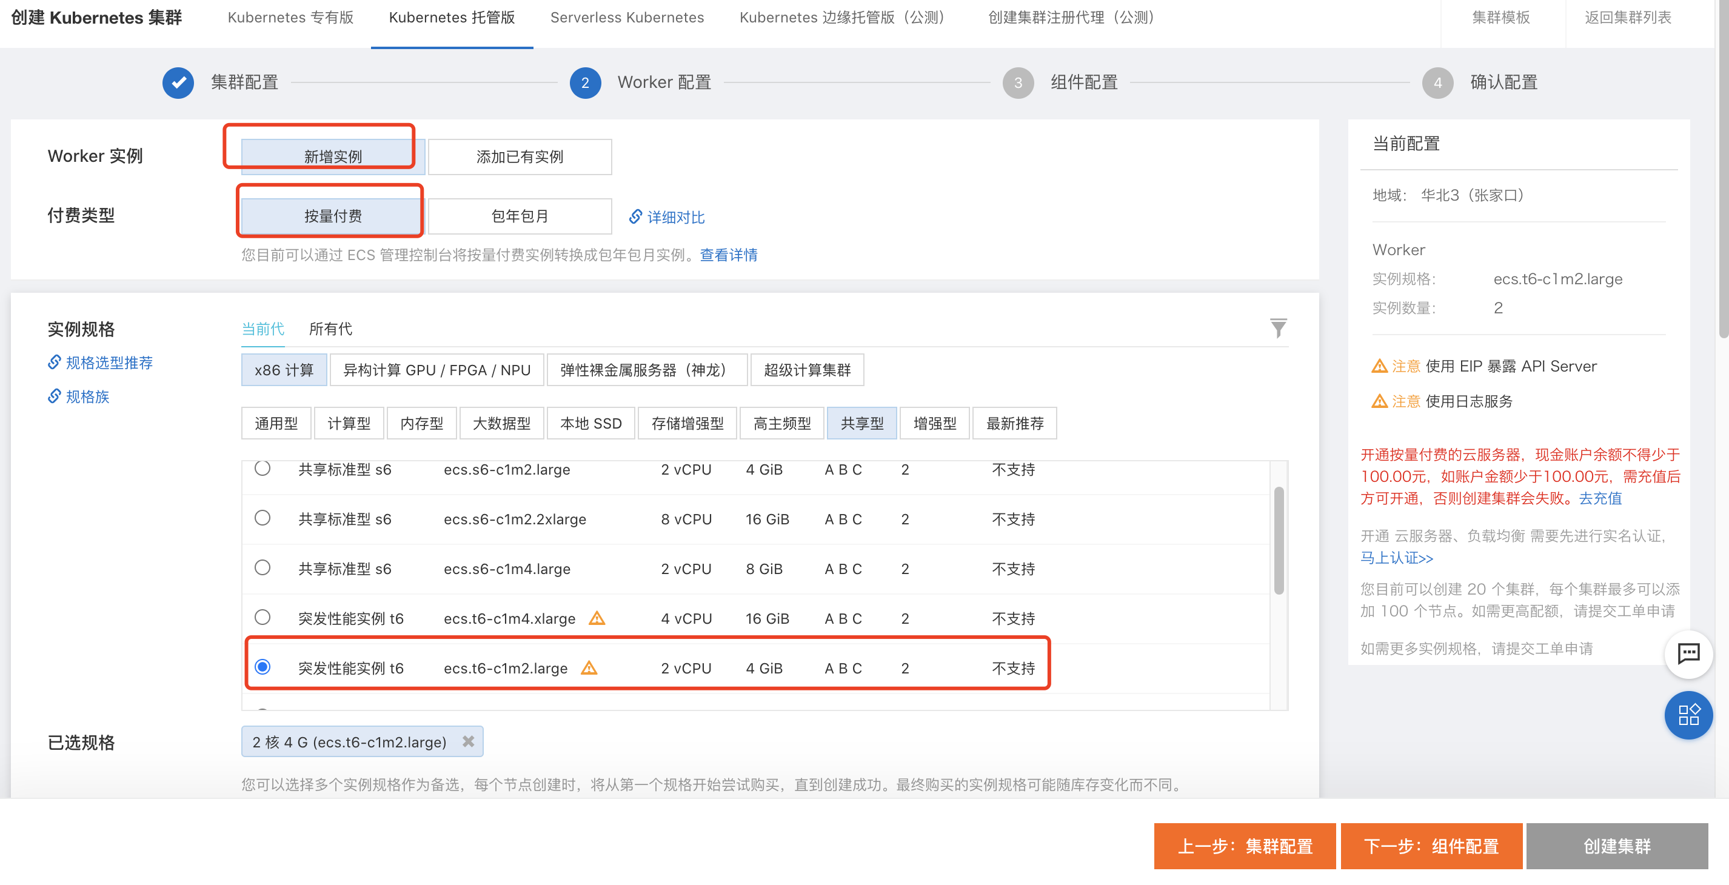Choose 添加已有实例 option

(x=520, y=156)
